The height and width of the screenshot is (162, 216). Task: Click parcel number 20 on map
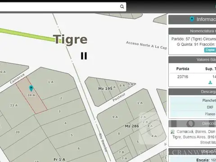click(18, 132)
